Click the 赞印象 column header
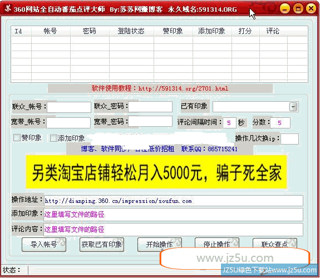Screen dimensions: 320x278 [x=173, y=31]
